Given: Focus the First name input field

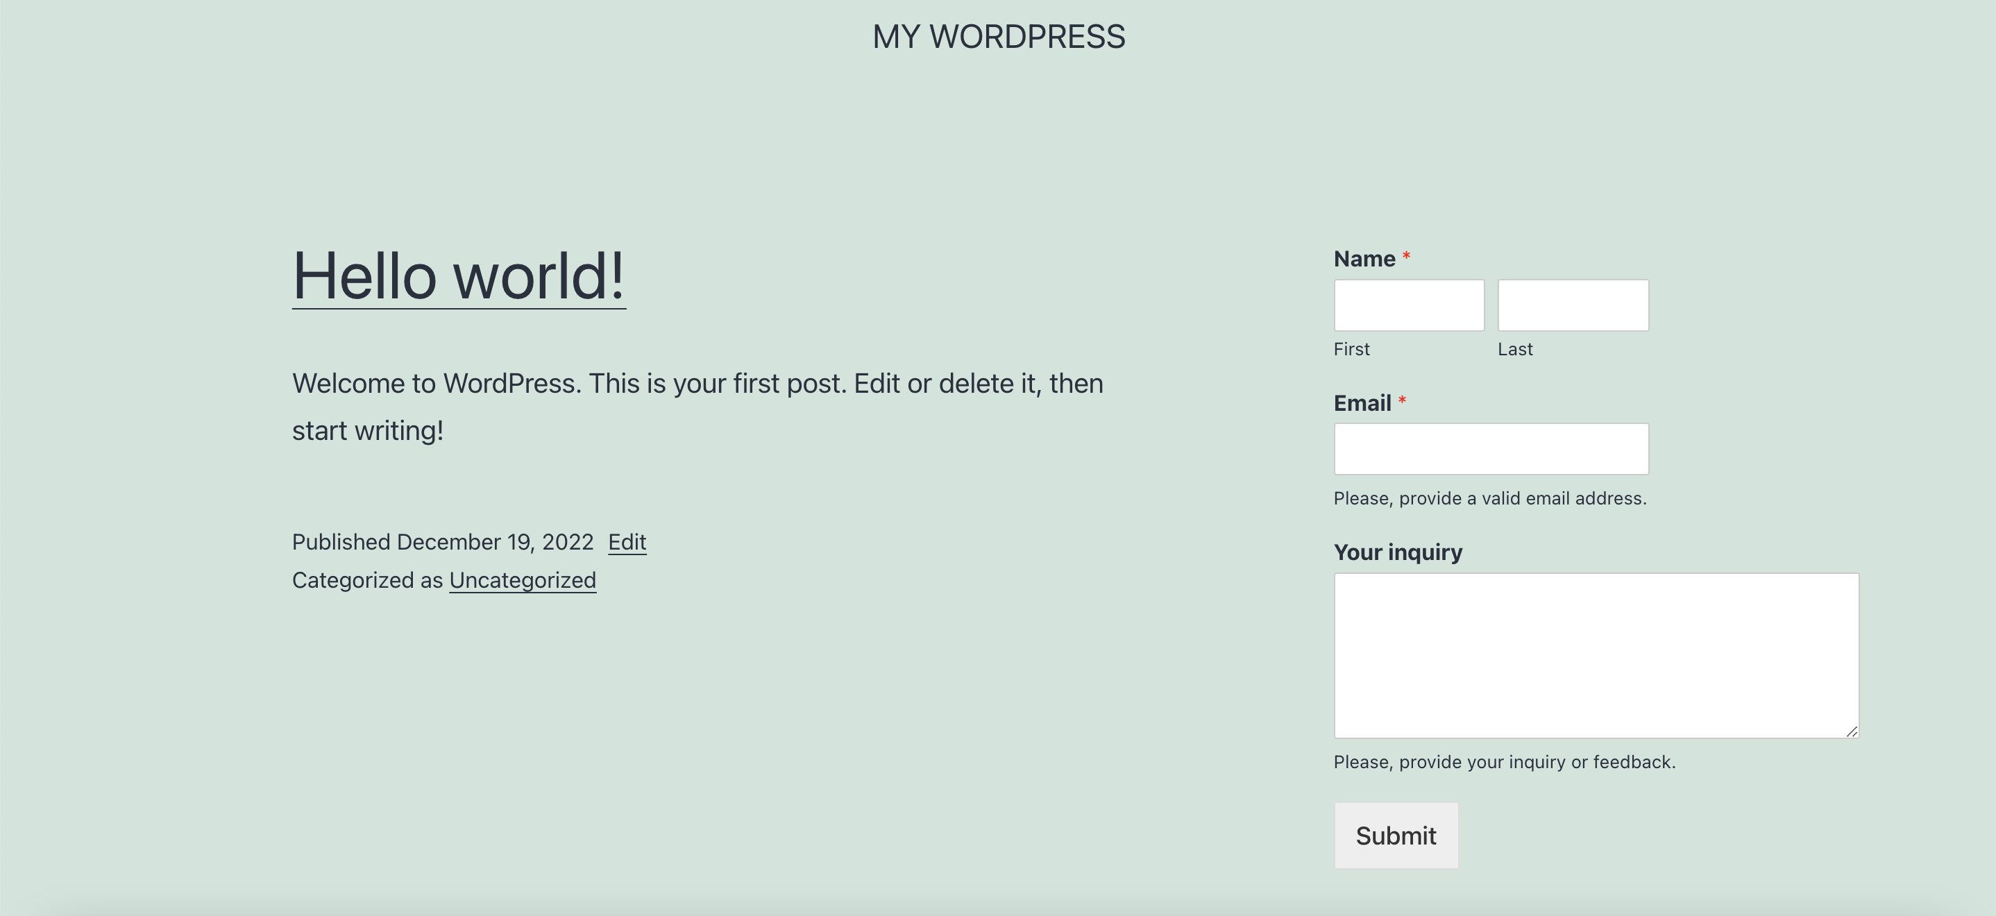Looking at the screenshot, I should (x=1409, y=305).
